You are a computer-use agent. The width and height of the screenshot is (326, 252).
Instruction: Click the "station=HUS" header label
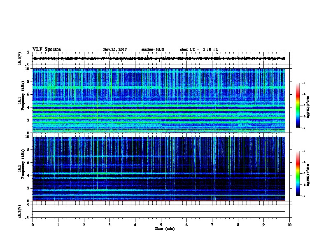coord(153,49)
